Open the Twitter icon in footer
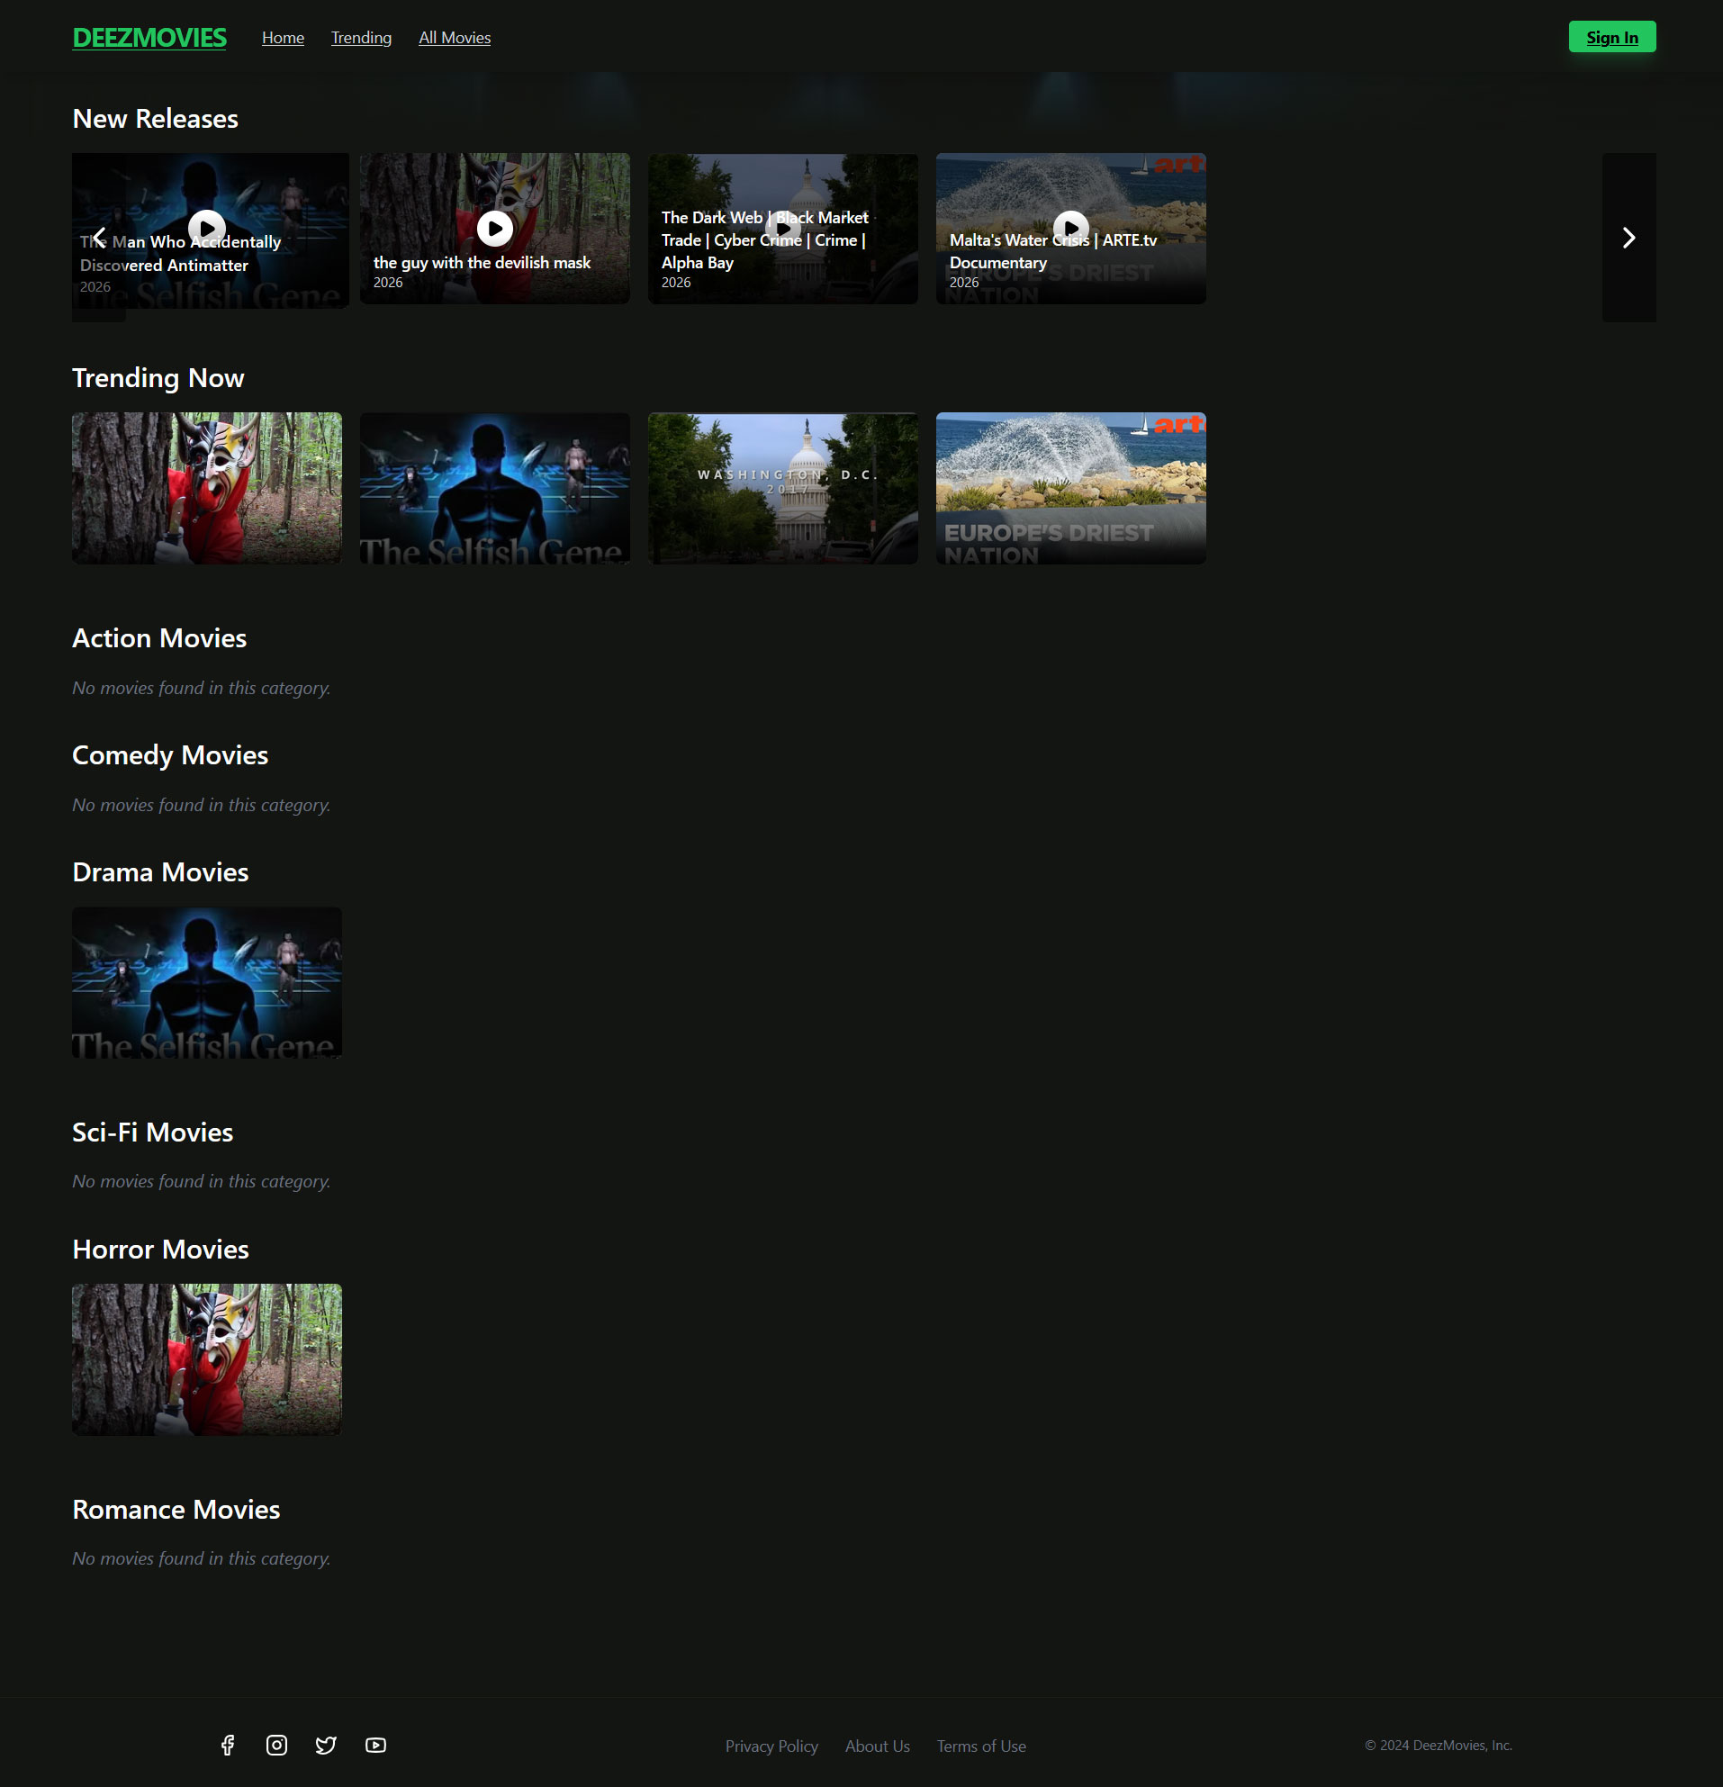 [x=326, y=1744]
